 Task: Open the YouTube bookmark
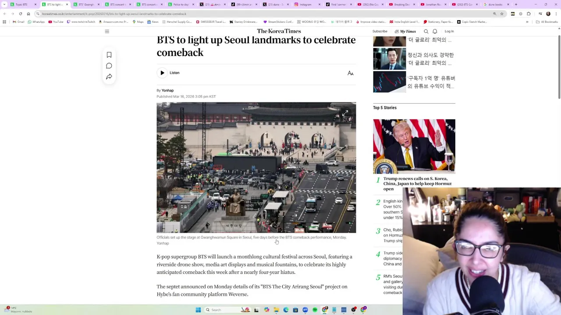[56, 22]
